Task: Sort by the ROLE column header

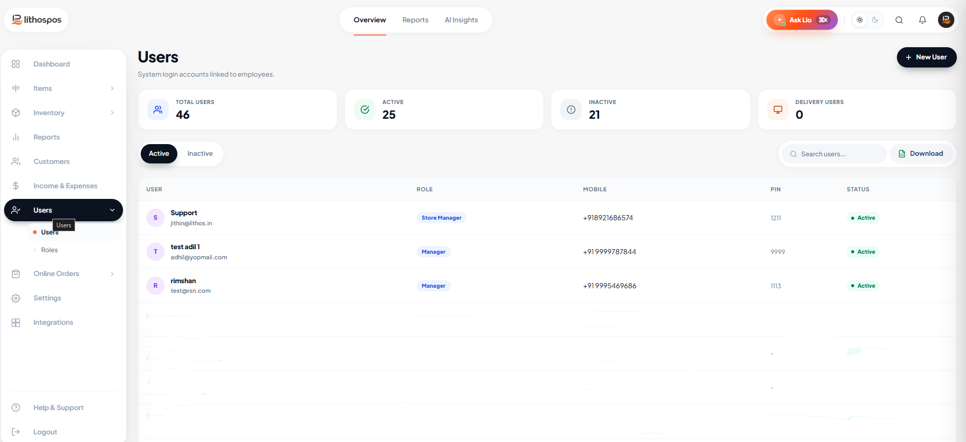Action: pyautogui.click(x=425, y=189)
